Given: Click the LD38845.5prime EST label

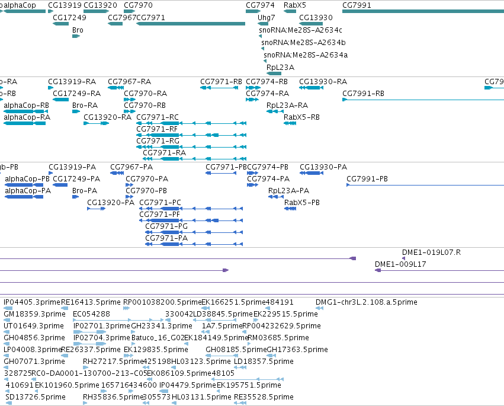Looking at the screenshot, I should (223, 314).
